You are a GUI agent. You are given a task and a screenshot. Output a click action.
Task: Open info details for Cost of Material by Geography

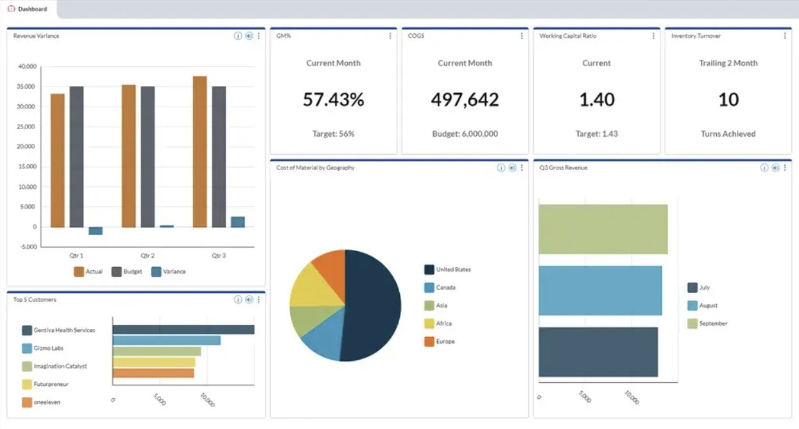click(501, 168)
